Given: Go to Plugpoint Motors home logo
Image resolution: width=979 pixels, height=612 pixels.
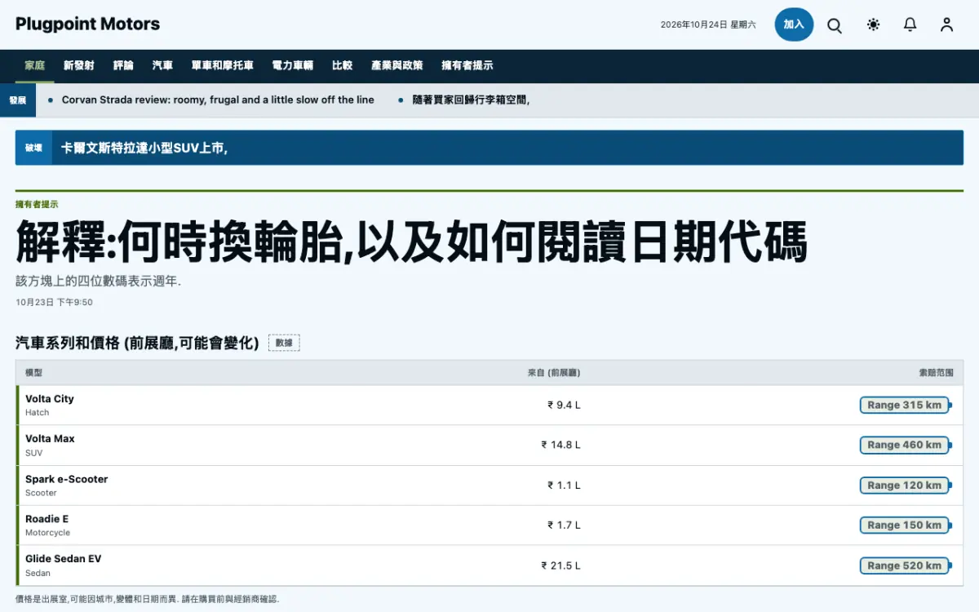Looking at the screenshot, I should click(88, 24).
